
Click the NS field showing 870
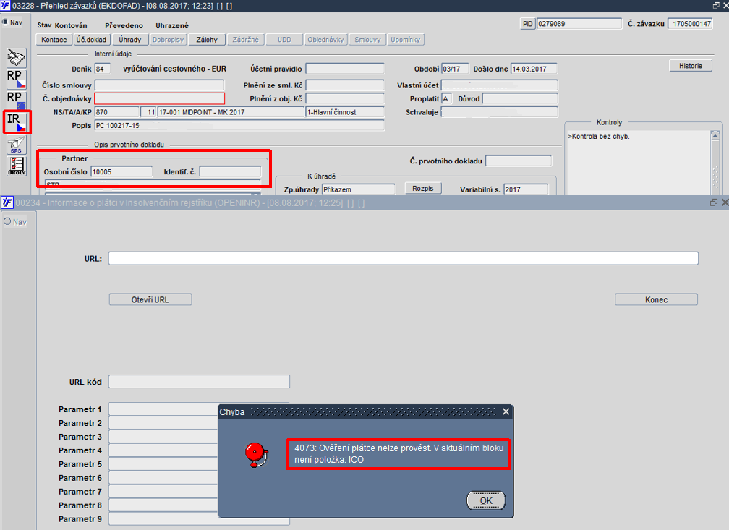116,112
